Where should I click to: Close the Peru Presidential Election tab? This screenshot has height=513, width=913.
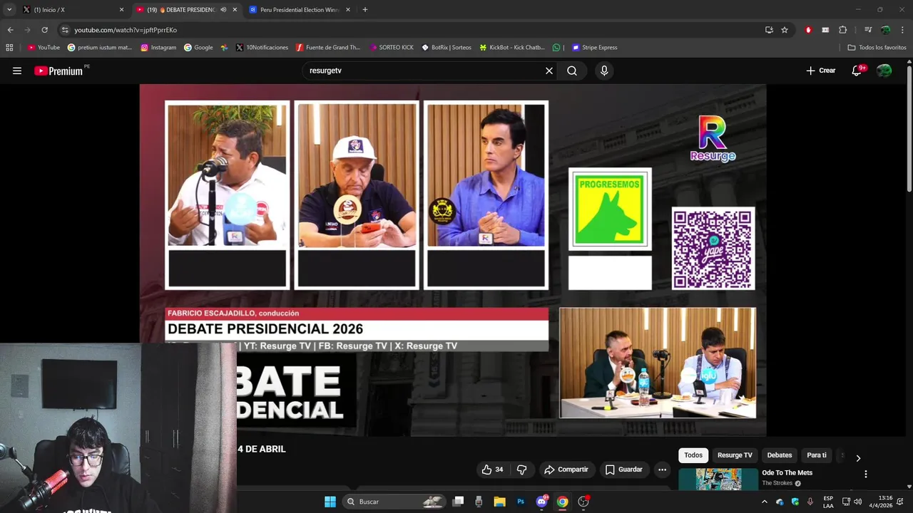click(x=348, y=10)
